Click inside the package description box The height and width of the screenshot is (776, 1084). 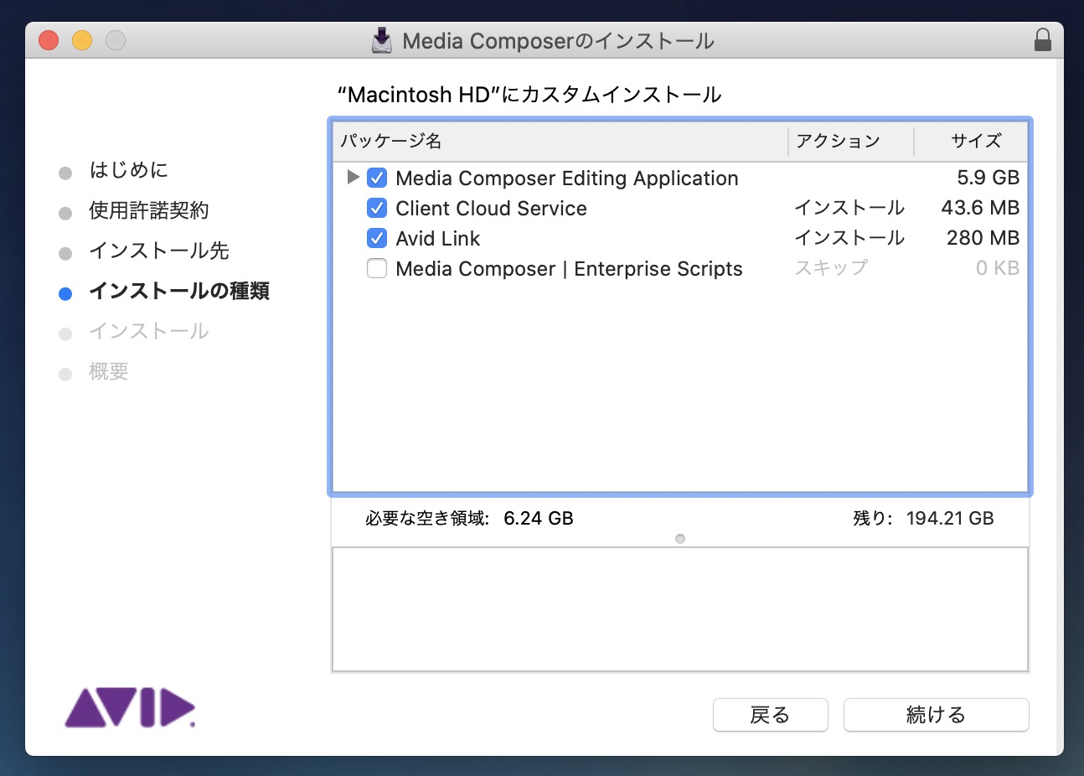pyautogui.click(x=680, y=609)
